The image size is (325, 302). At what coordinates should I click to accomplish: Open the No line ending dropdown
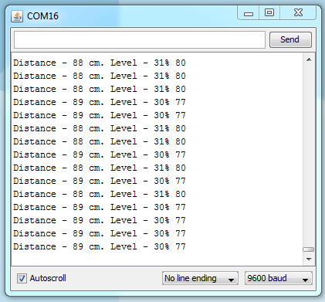pos(200,278)
